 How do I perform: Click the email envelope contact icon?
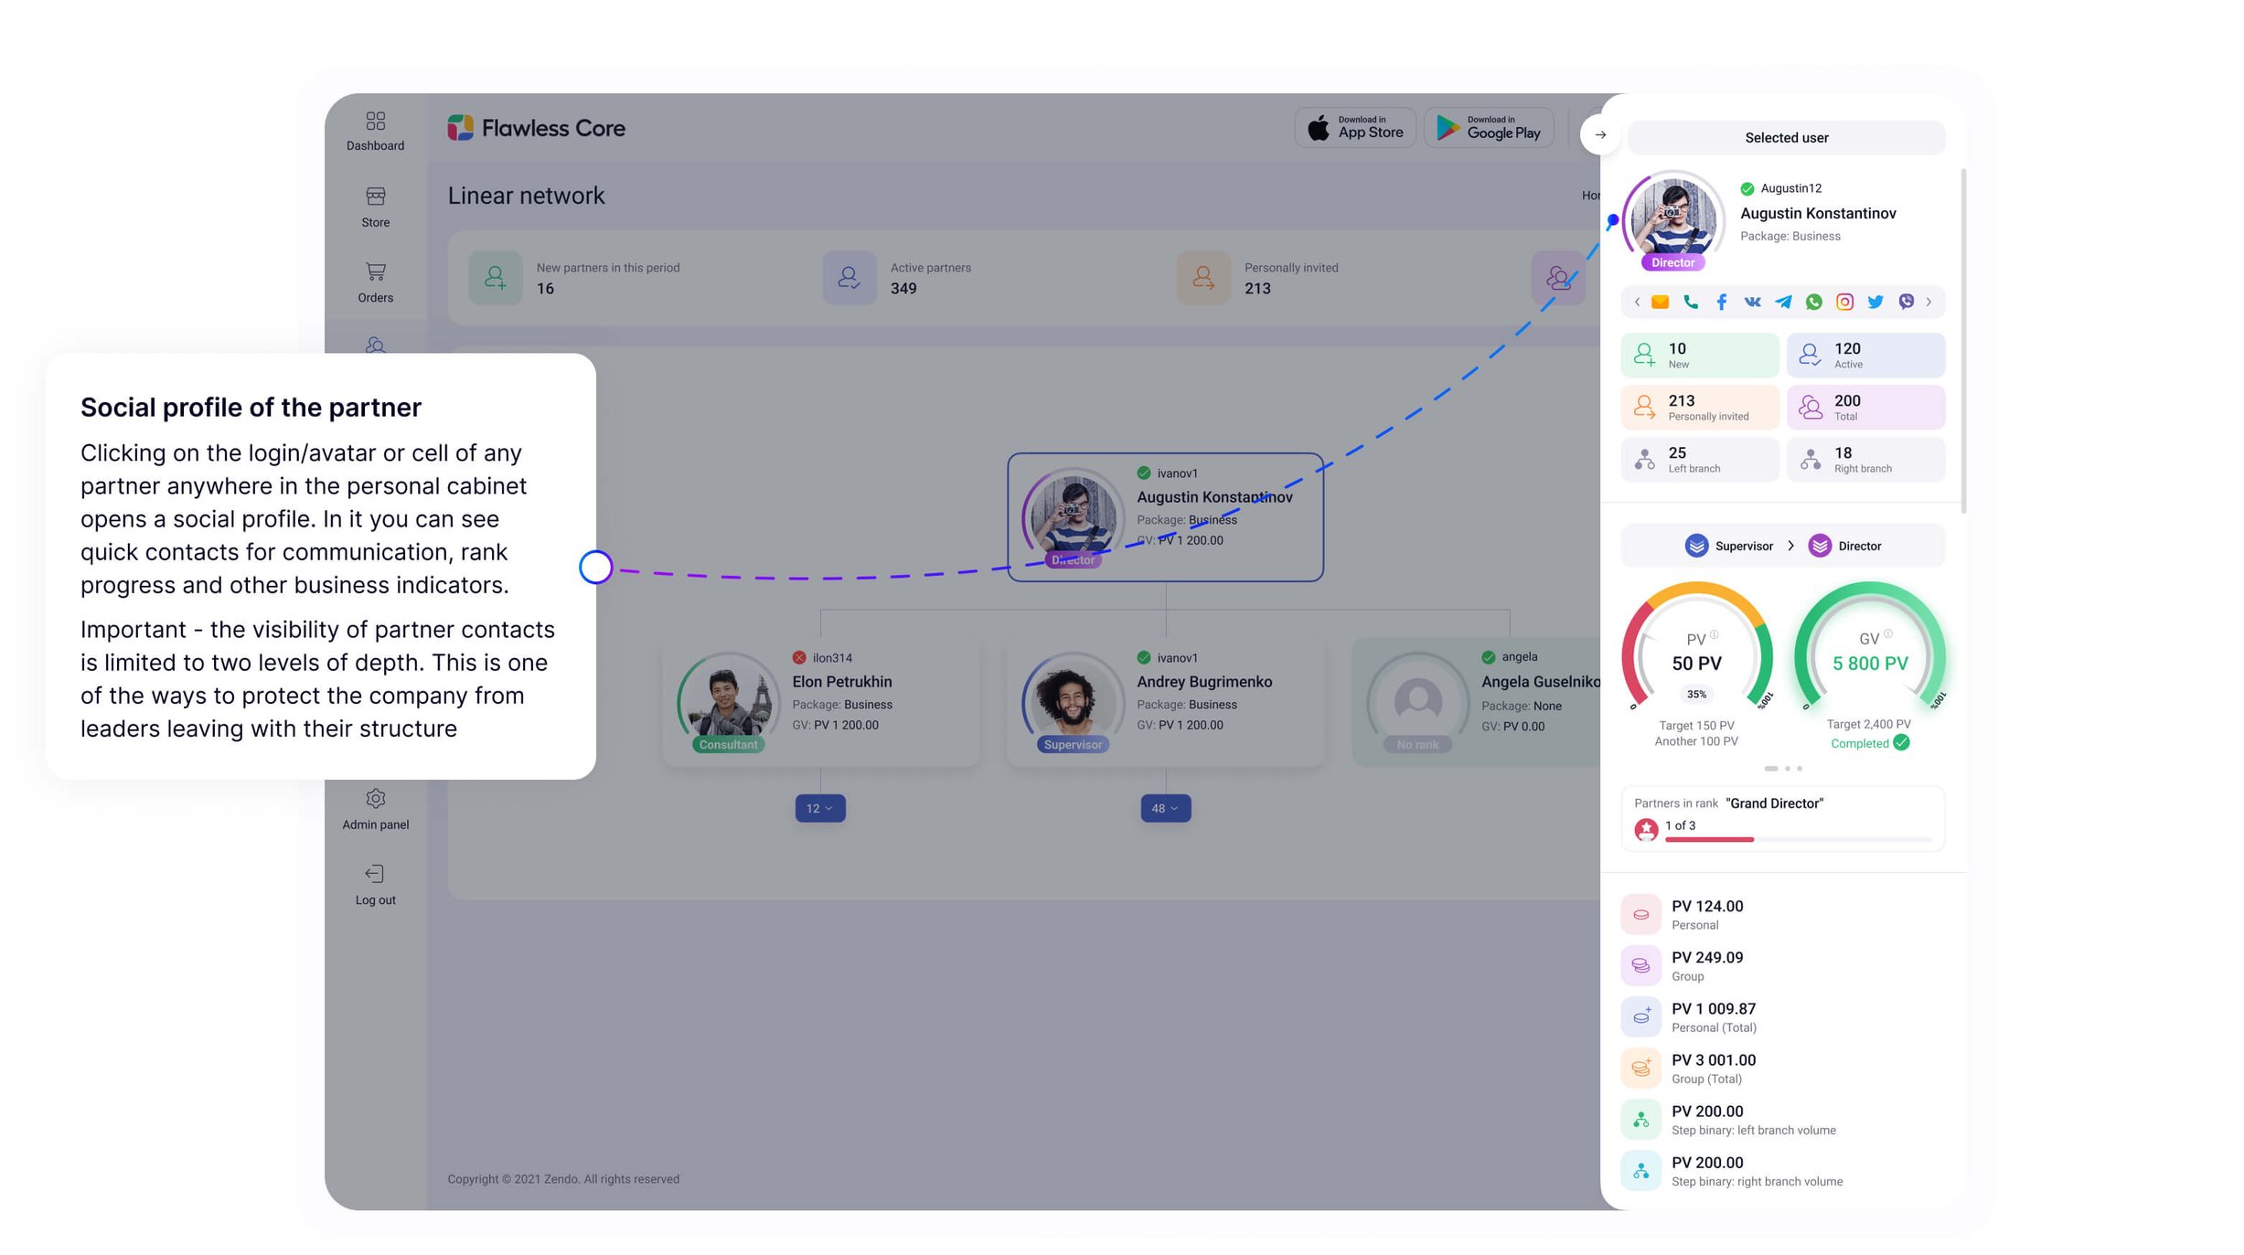click(x=1660, y=302)
